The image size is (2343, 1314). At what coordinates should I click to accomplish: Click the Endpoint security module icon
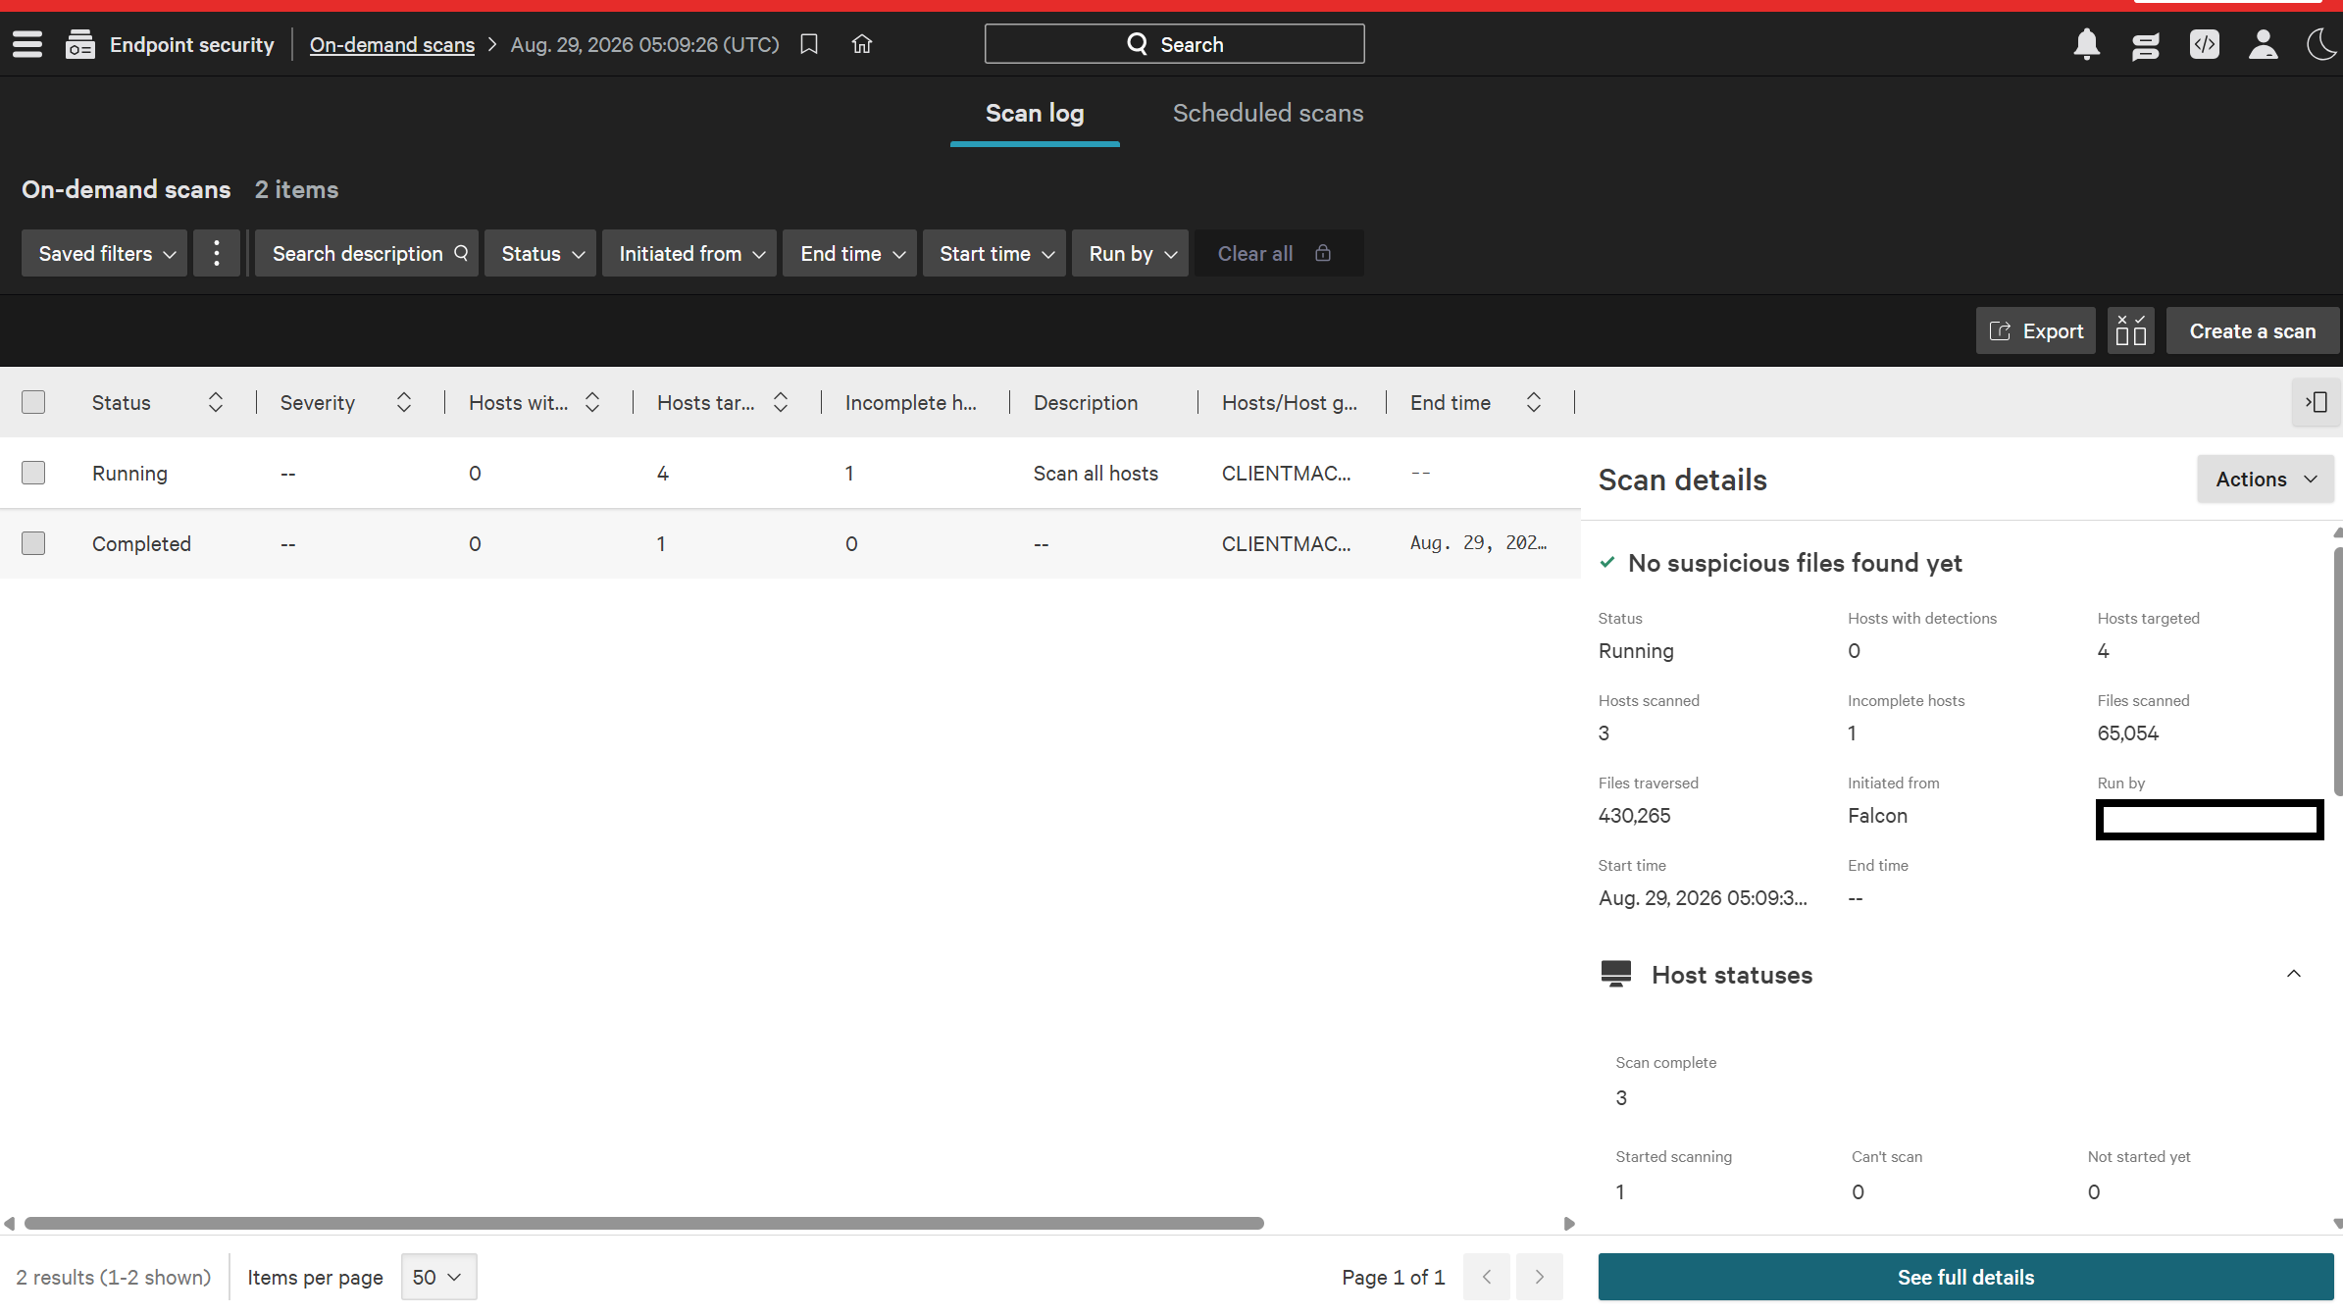point(80,44)
